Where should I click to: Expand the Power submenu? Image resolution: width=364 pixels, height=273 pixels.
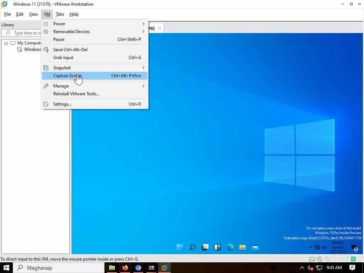(x=95, y=24)
